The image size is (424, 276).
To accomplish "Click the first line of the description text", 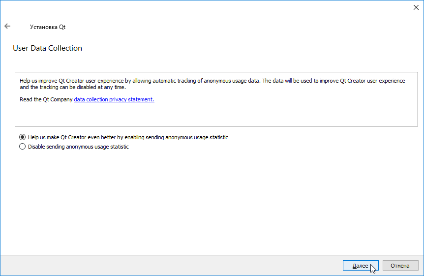I will point(212,81).
